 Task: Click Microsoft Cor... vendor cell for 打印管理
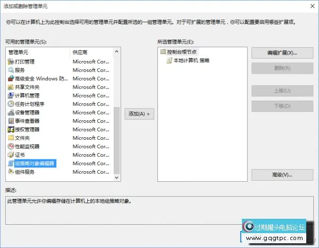91,61
